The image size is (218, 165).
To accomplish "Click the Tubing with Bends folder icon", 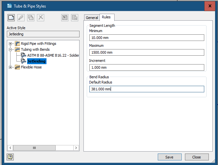I will [17, 49].
